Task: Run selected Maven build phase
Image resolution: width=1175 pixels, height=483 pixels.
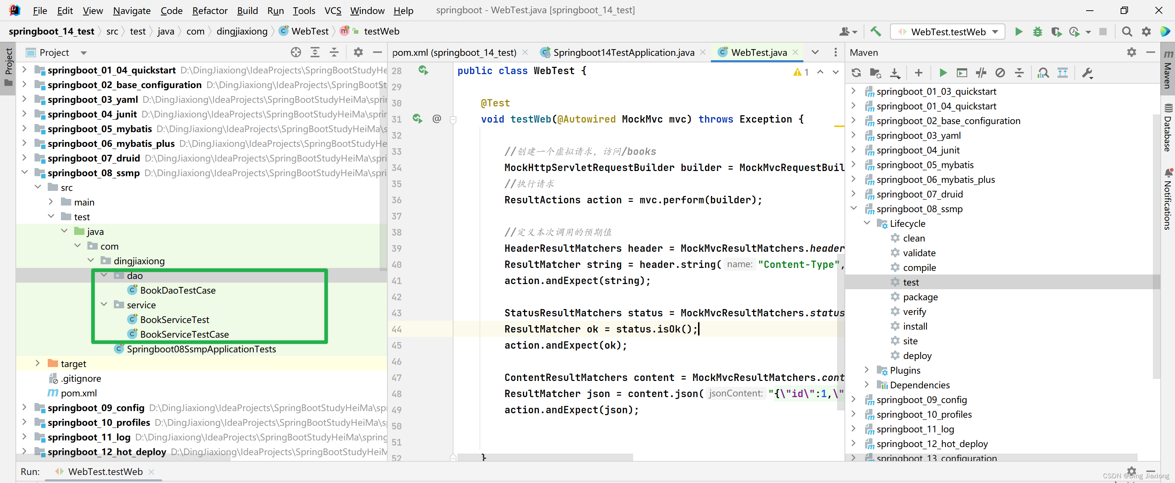Action: tap(943, 73)
